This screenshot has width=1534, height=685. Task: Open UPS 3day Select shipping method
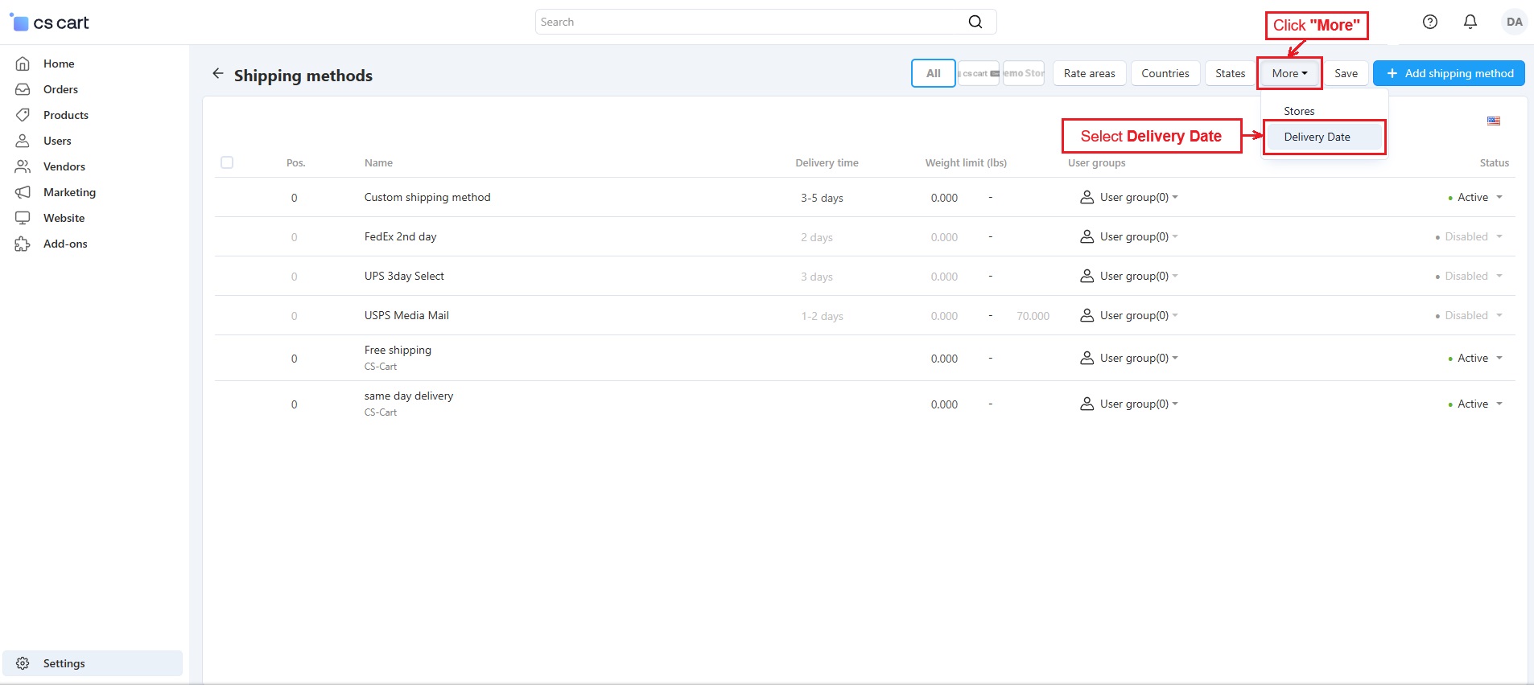pyautogui.click(x=404, y=276)
